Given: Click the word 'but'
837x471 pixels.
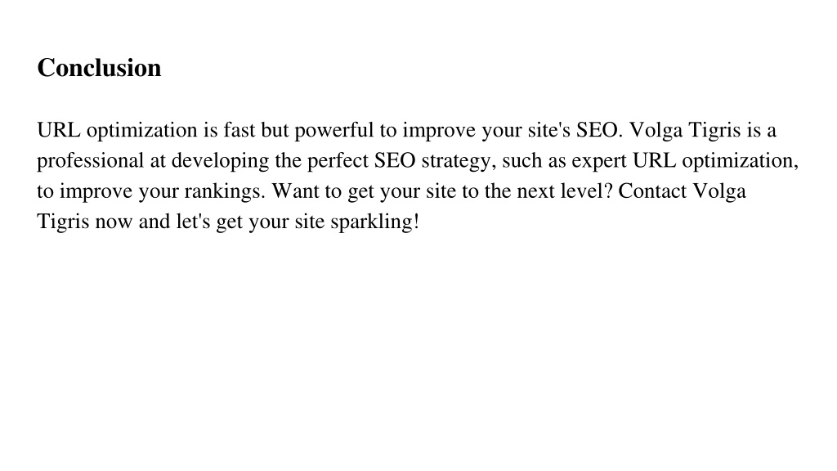Looking at the screenshot, I should click(275, 130).
